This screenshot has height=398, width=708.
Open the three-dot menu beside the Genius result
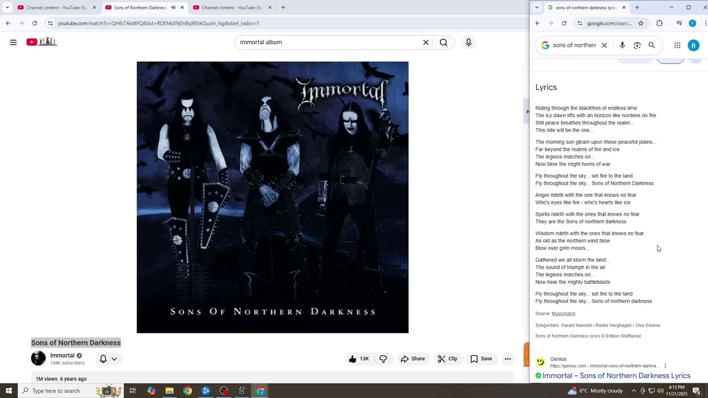665,366
